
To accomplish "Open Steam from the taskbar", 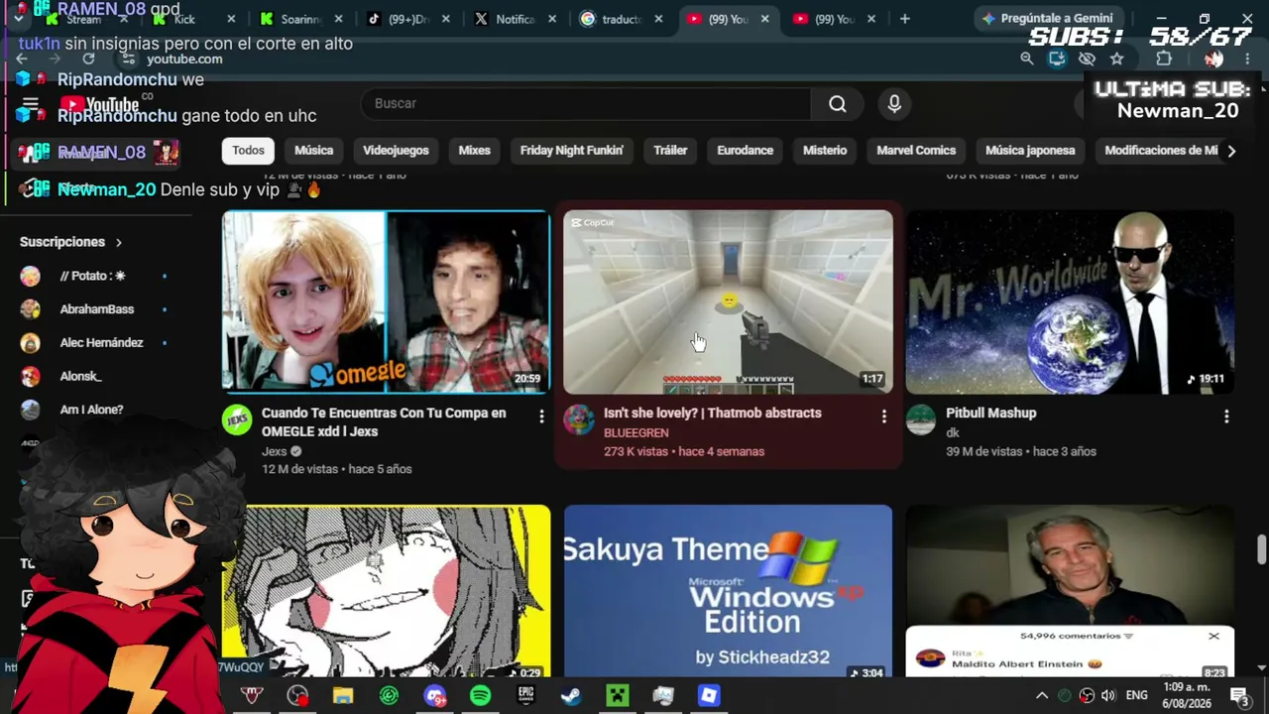I will [571, 696].
